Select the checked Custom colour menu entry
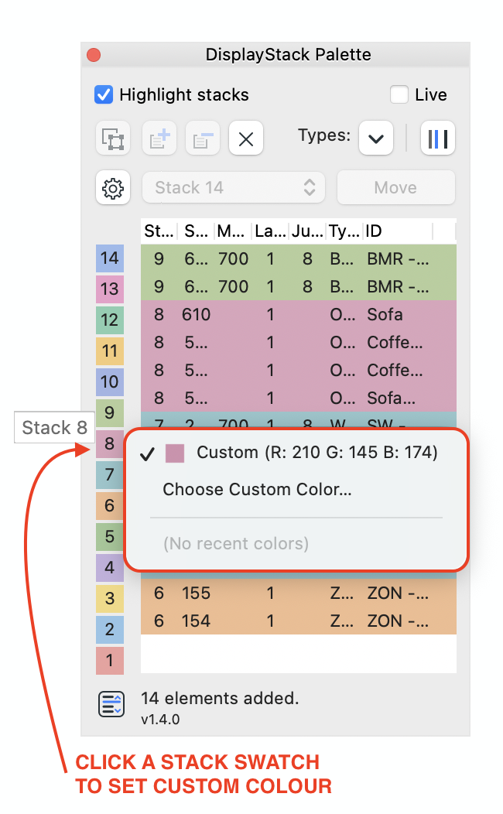The height and width of the screenshot is (814, 503). point(296,453)
